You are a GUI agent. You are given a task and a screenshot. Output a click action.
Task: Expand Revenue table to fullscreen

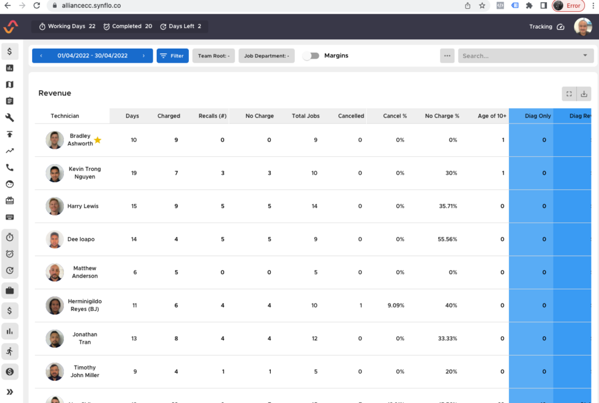(x=569, y=94)
